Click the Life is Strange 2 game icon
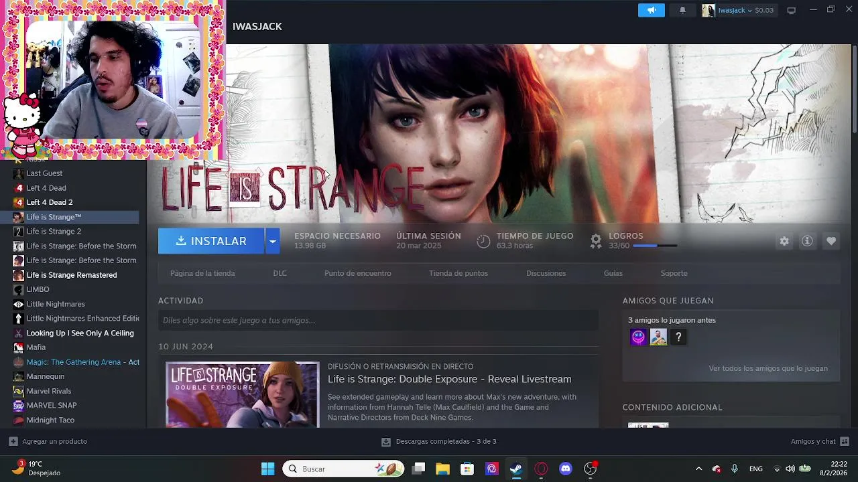The image size is (858, 482). coord(19,232)
